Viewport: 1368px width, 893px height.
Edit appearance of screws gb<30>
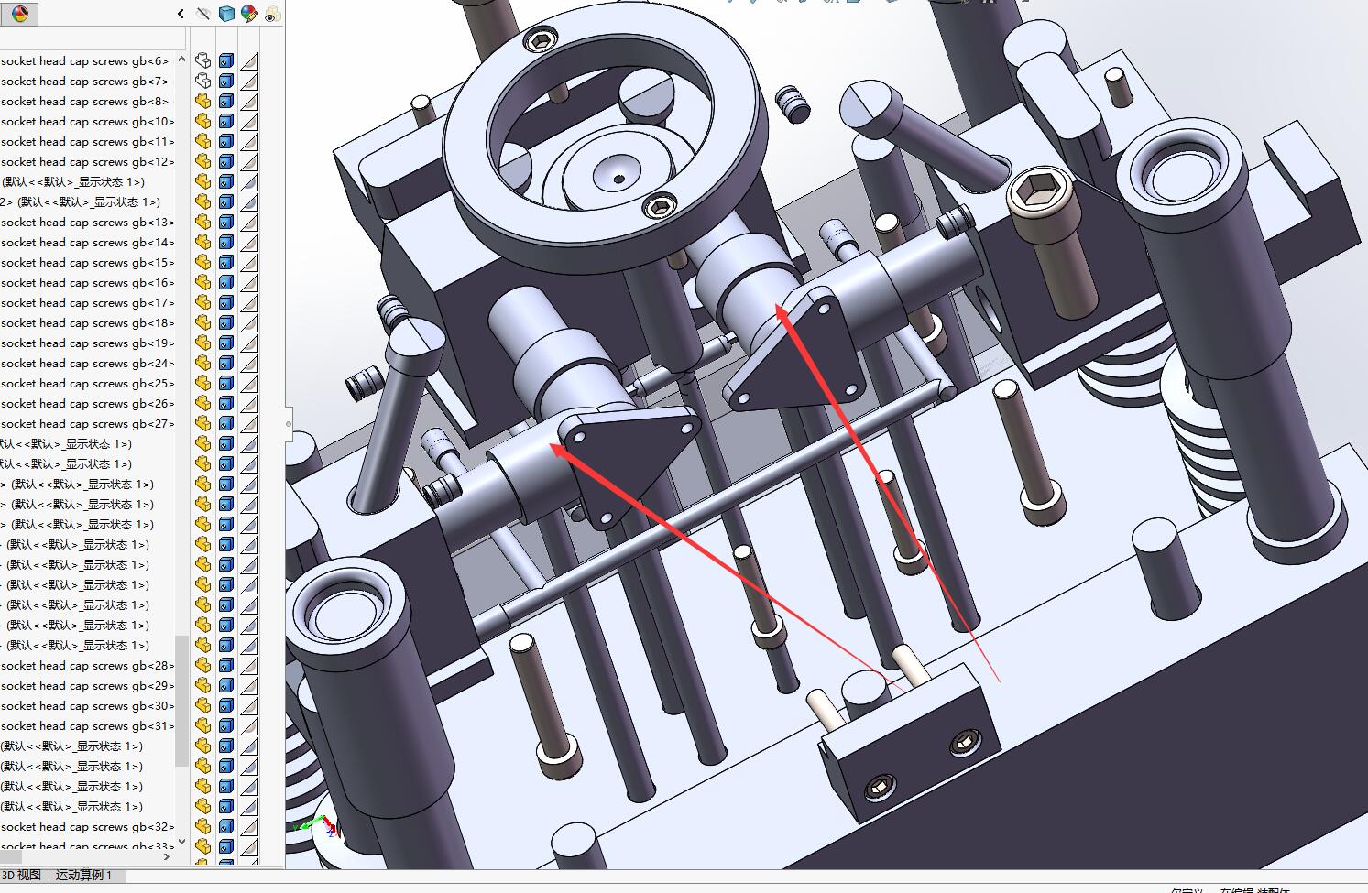coord(249,706)
